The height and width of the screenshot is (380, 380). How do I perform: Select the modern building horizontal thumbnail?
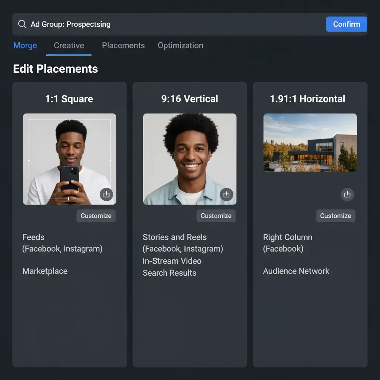(x=310, y=142)
